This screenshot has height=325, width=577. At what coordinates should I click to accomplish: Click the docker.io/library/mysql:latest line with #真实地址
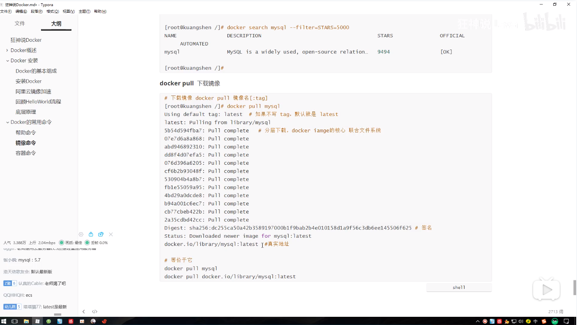point(227,244)
